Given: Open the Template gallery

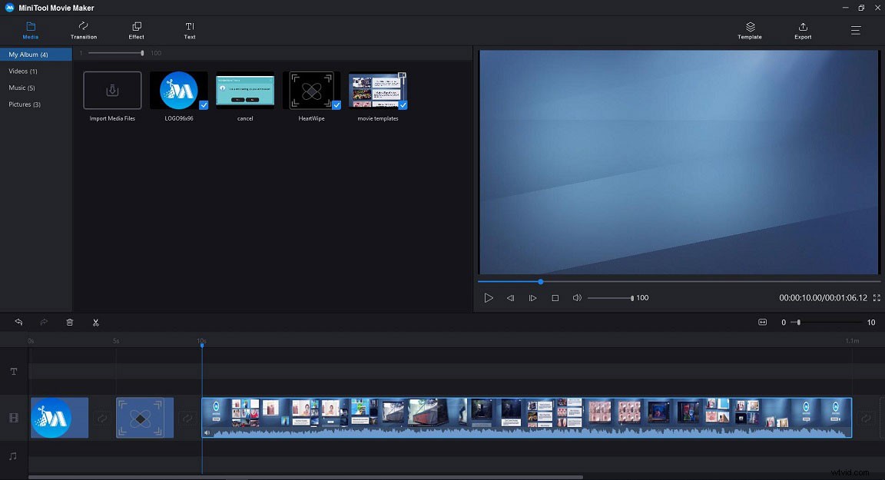Looking at the screenshot, I should 748,31.
